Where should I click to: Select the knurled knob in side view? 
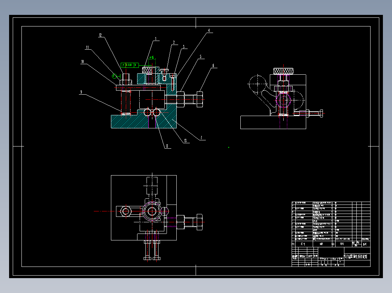pyautogui.click(x=283, y=71)
